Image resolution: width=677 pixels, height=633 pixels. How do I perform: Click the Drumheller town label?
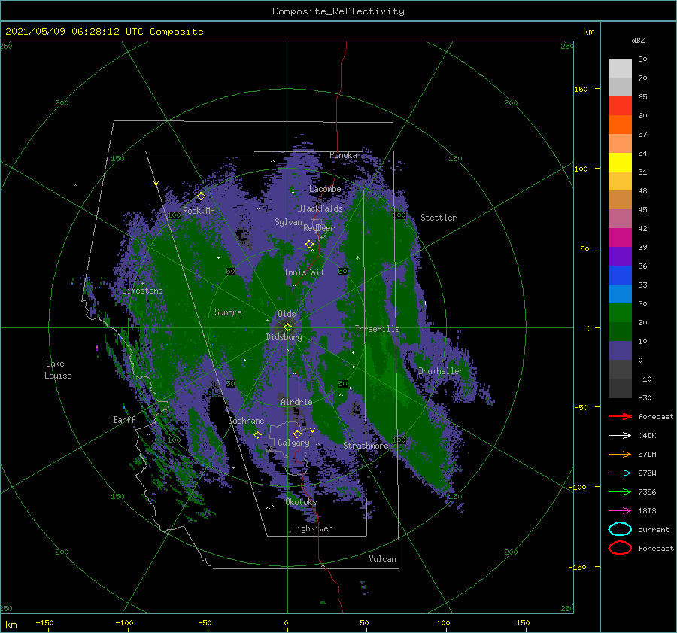point(440,371)
